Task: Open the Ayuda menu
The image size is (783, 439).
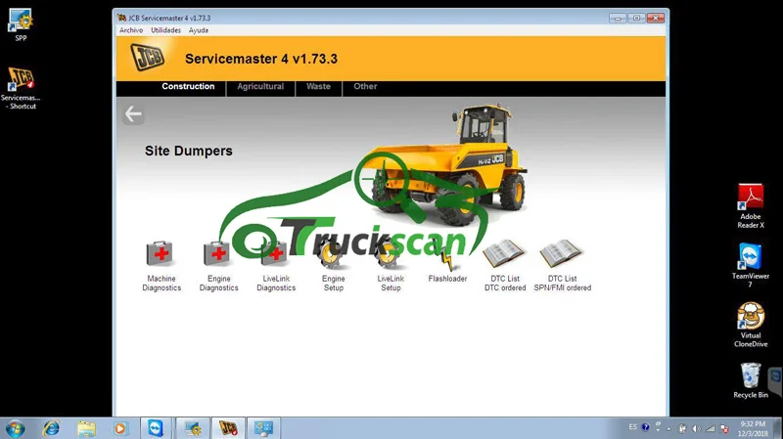Action: 199,30
